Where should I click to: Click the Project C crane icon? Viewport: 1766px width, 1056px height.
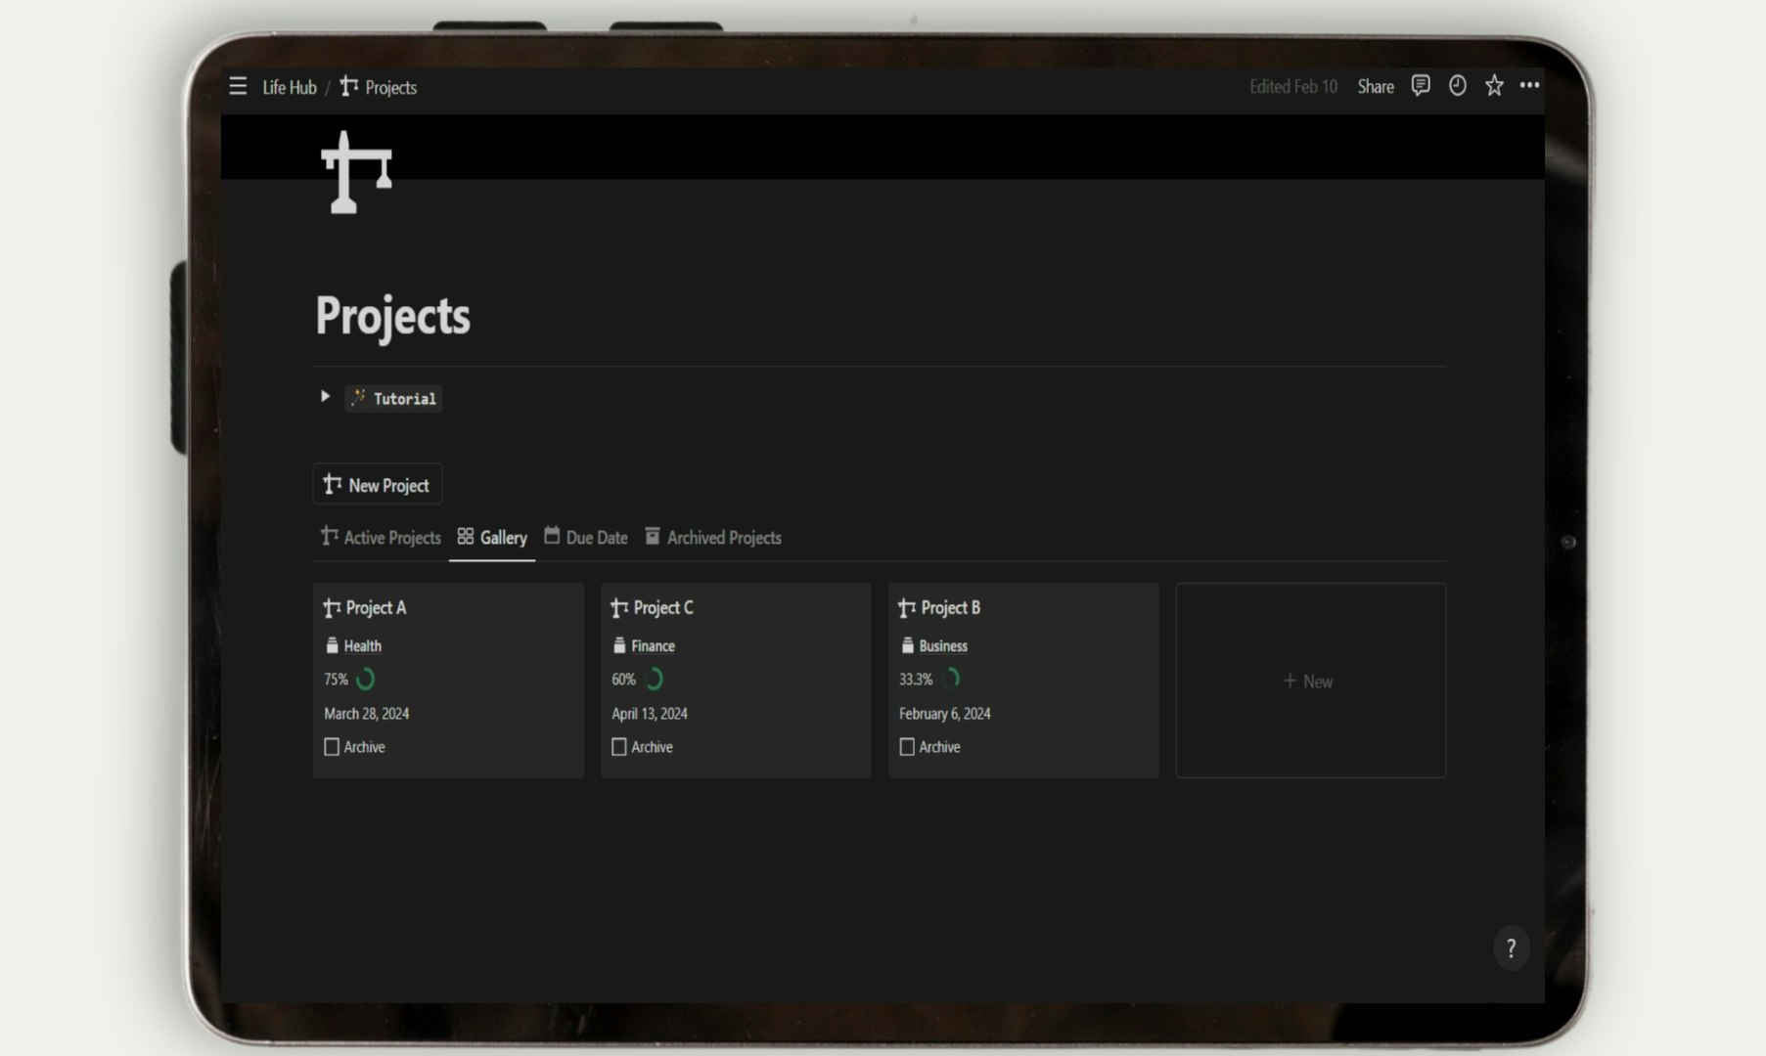click(x=619, y=608)
